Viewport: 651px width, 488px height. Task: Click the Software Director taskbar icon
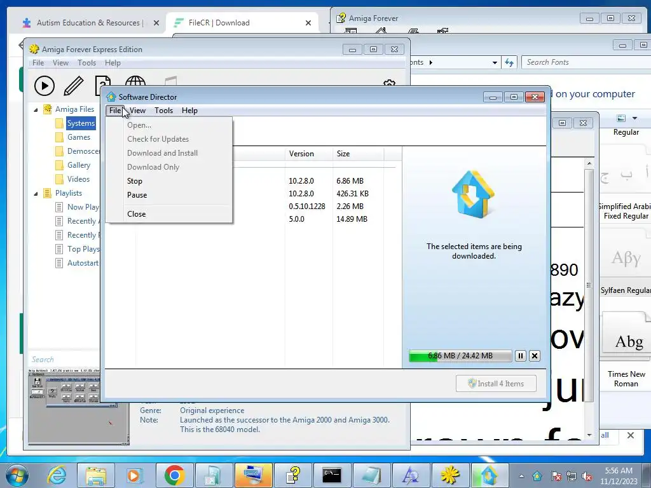(x=489, y=475)
